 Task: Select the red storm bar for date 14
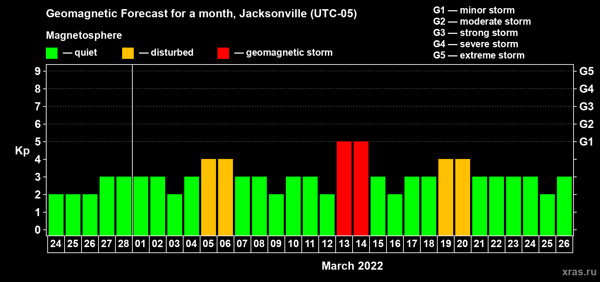tap(361, 188)
